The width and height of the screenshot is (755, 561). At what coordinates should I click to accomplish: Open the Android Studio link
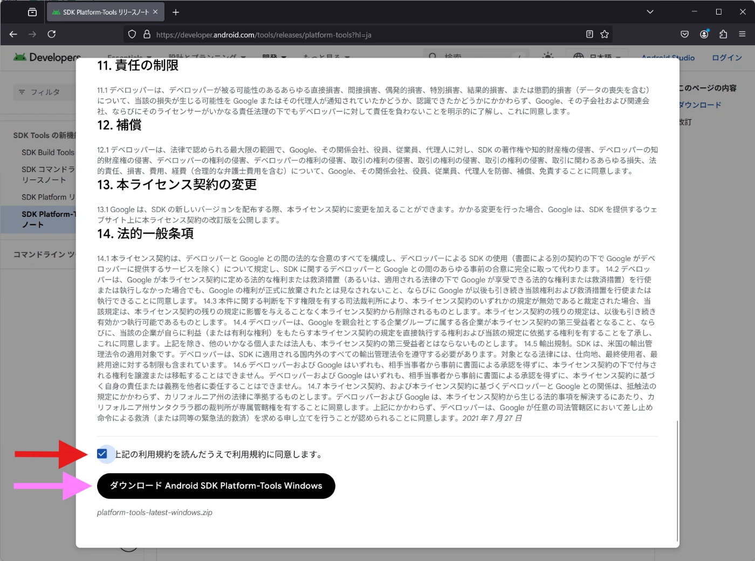(668, 57)
